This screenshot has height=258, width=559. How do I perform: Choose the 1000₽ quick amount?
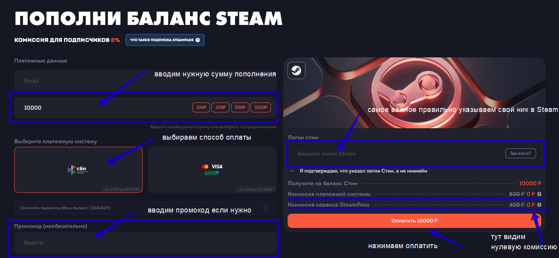(261, 108)
